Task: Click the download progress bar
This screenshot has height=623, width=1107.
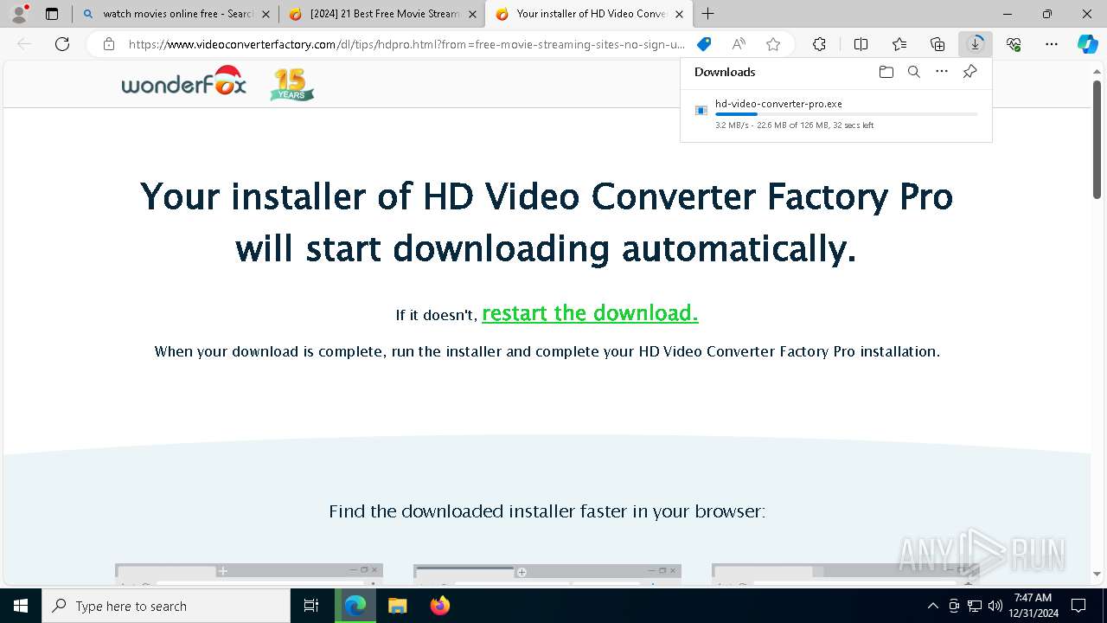Action: pos(847,114)
